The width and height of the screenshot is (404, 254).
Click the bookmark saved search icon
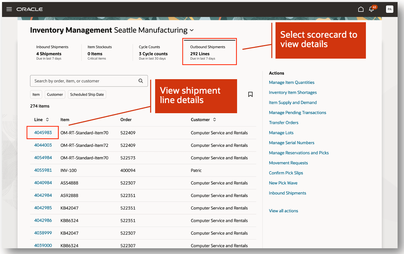[250, 94]
